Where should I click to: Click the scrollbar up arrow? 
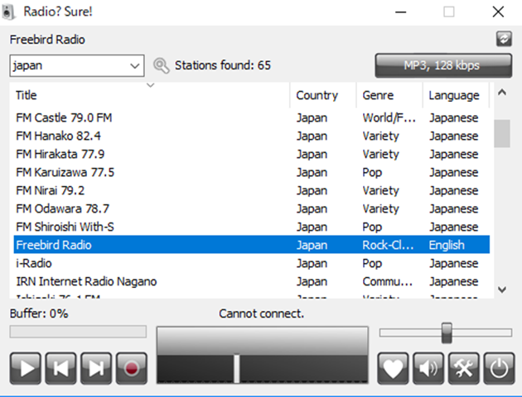point(502,93)
